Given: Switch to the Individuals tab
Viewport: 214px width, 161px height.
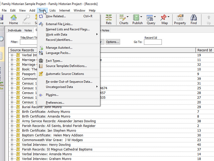Looking at the screenshot, I should click(15, 30).
